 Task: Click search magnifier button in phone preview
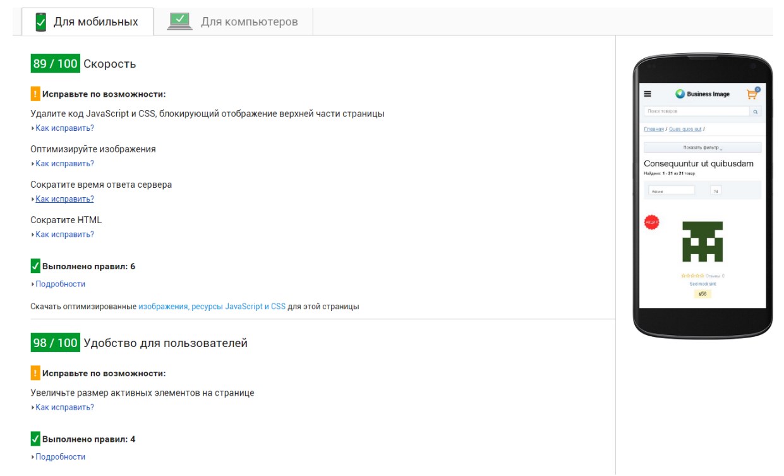(756, 111)
